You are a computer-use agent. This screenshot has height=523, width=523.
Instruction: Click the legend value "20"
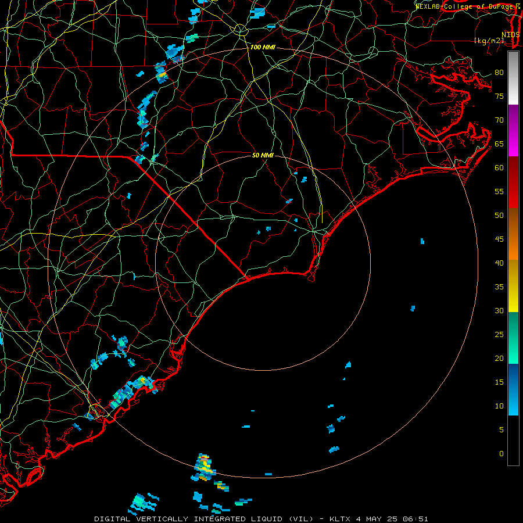(499, 359)
